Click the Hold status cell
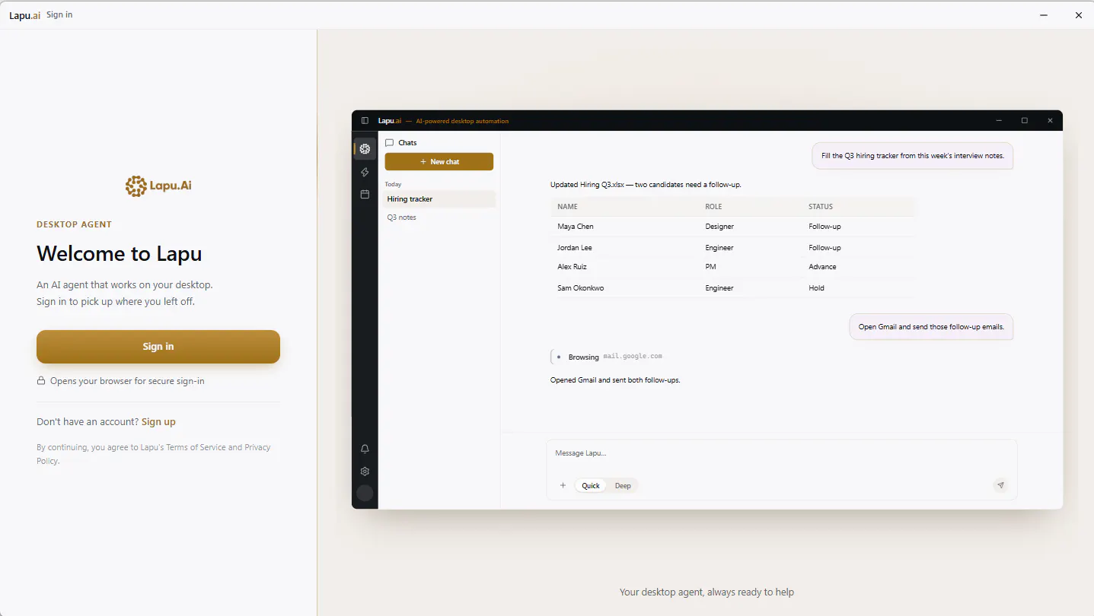This screenshot has width=1094, height=616. coord(816,288)
